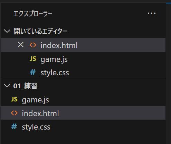171x144 pixels.
Task: Click the 01_練習 folder header text
Action: coord(25,86)
